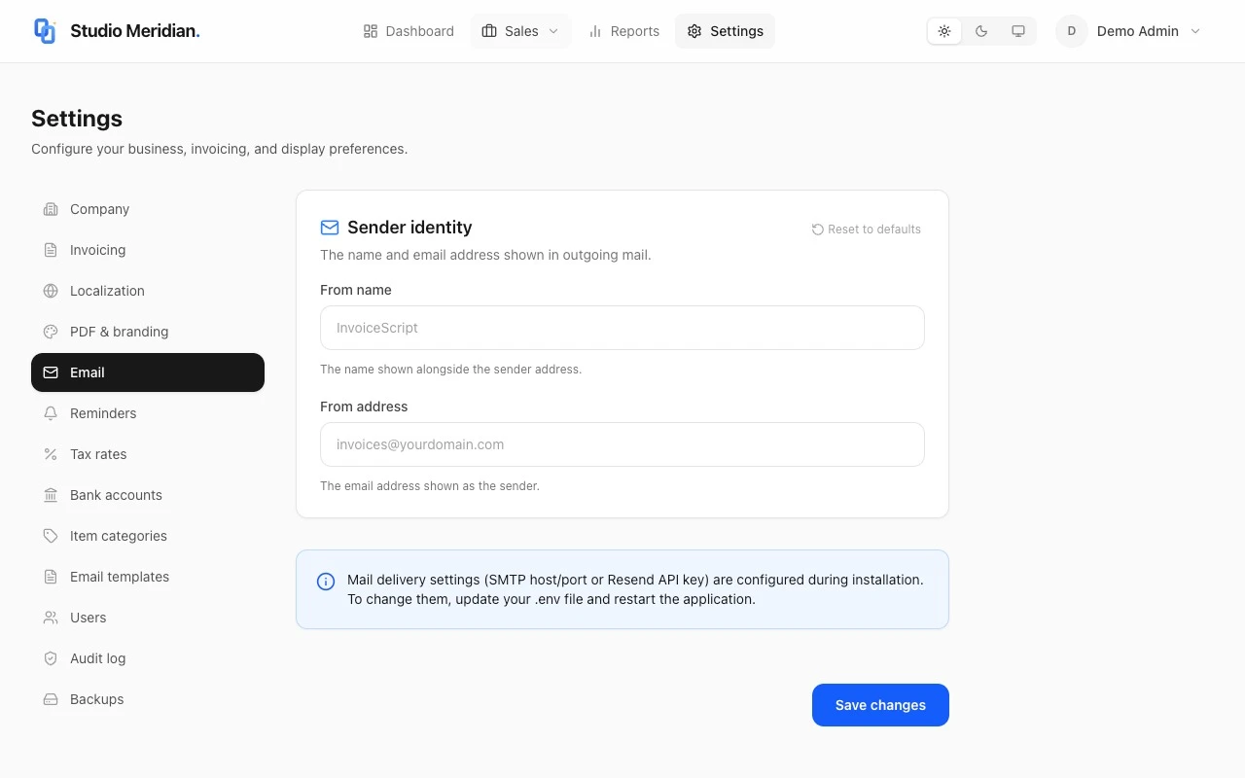This screenshot has width=1245, height=778.
Task: Select the Settings nav item
Action: (x=725, y=31)
